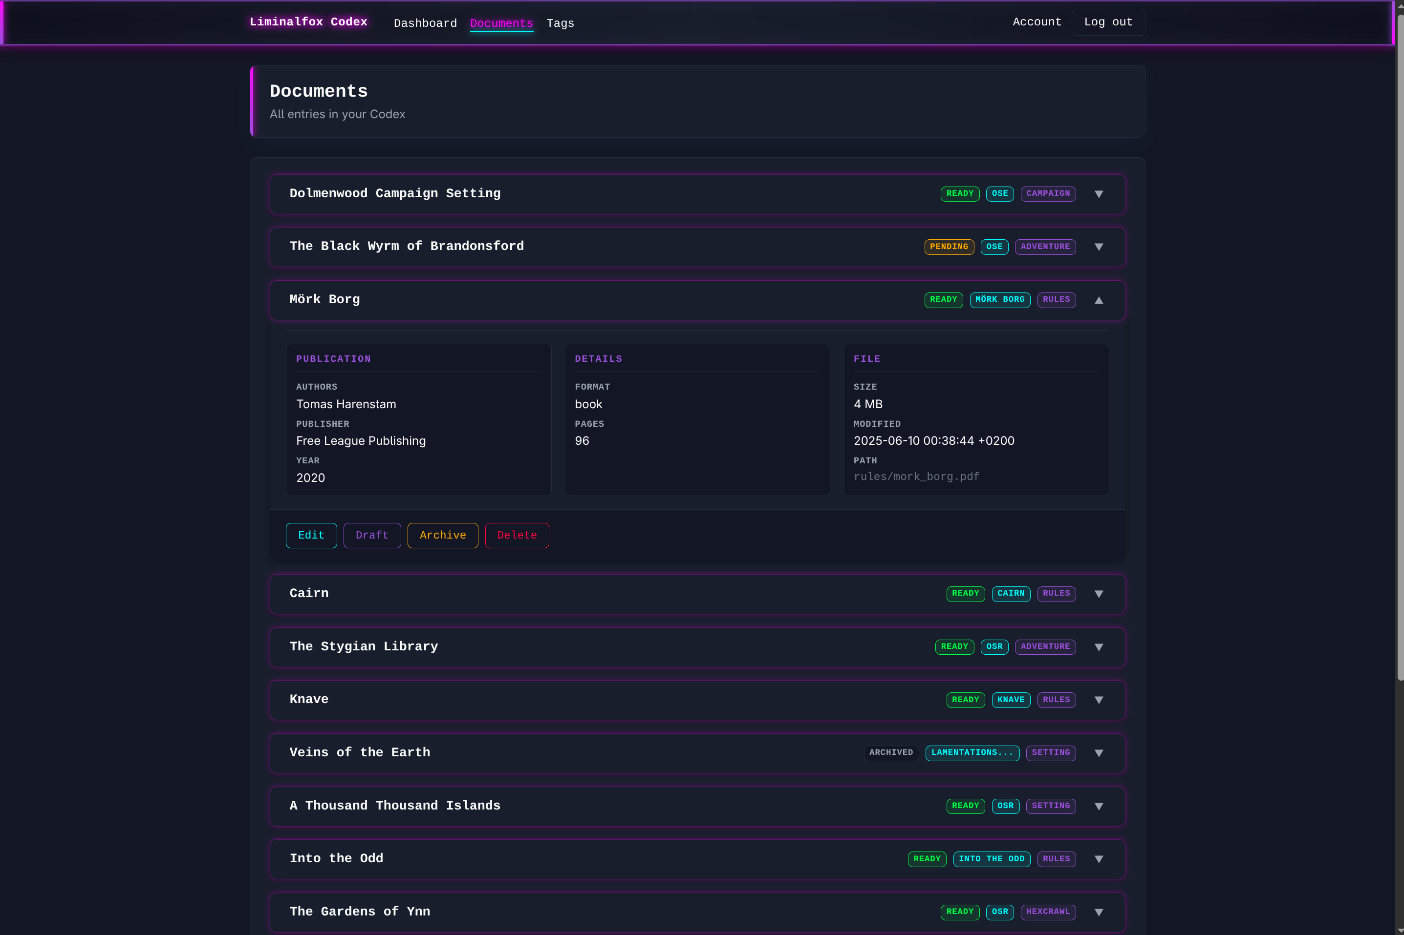Click the HEXCRAWL tag badge
The image size is (1404, 935).
[x=1048, y=913]
